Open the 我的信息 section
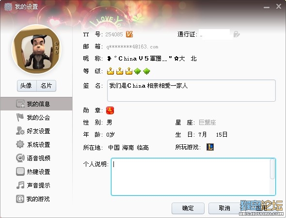The height and width of the screenshot is (218, 286). click(x=36, y=104)
